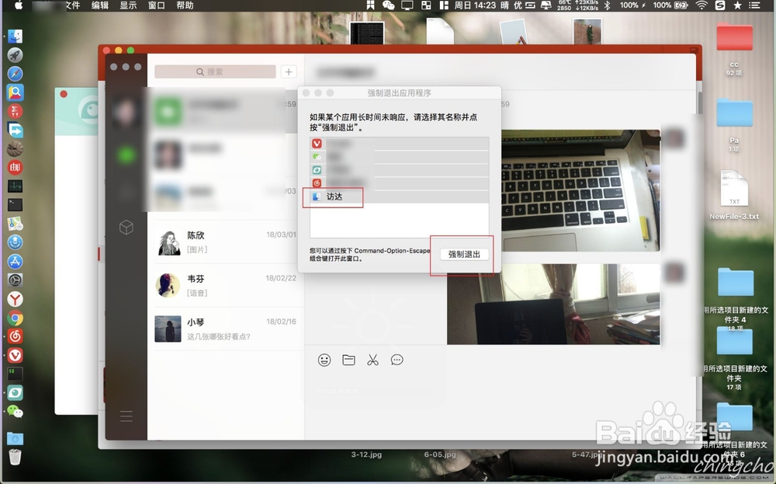Open Terminal from the dock

click(15, 204)
